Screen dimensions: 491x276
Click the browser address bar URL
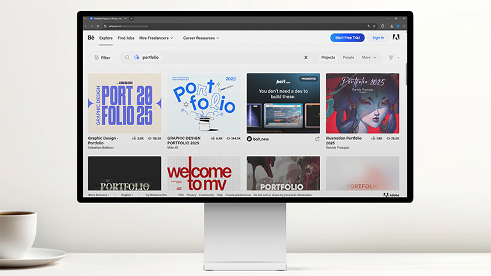tap(128, 26)
